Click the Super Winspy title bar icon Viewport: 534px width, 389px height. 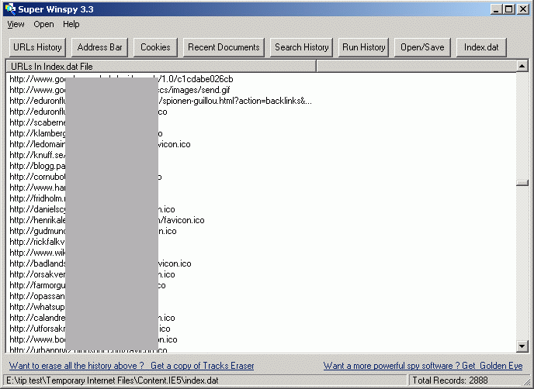click(x=10, y=9)
